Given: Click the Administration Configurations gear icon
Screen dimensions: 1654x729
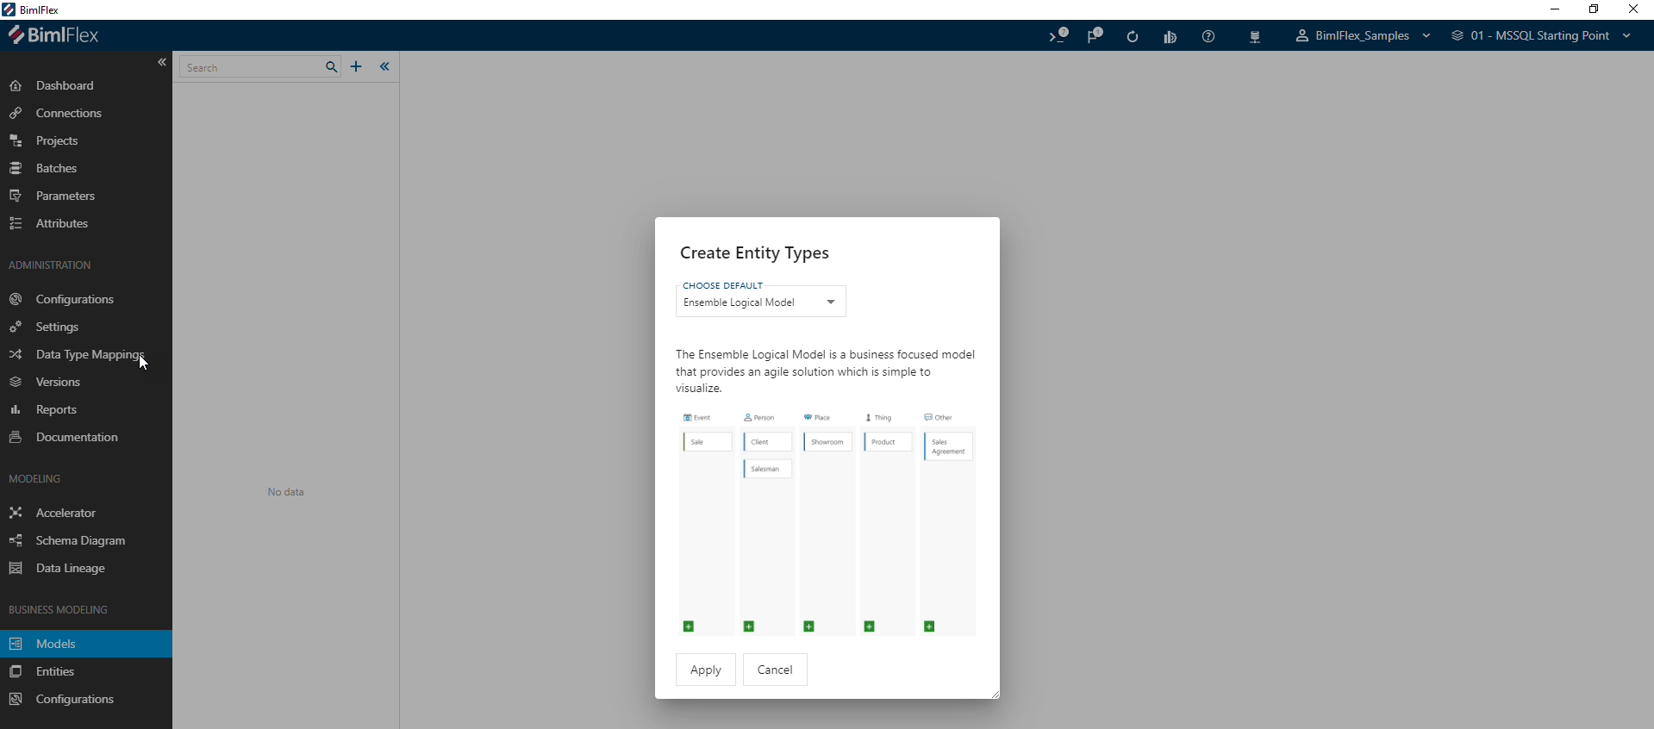Looking at the screenshot, I should [16, 299].
